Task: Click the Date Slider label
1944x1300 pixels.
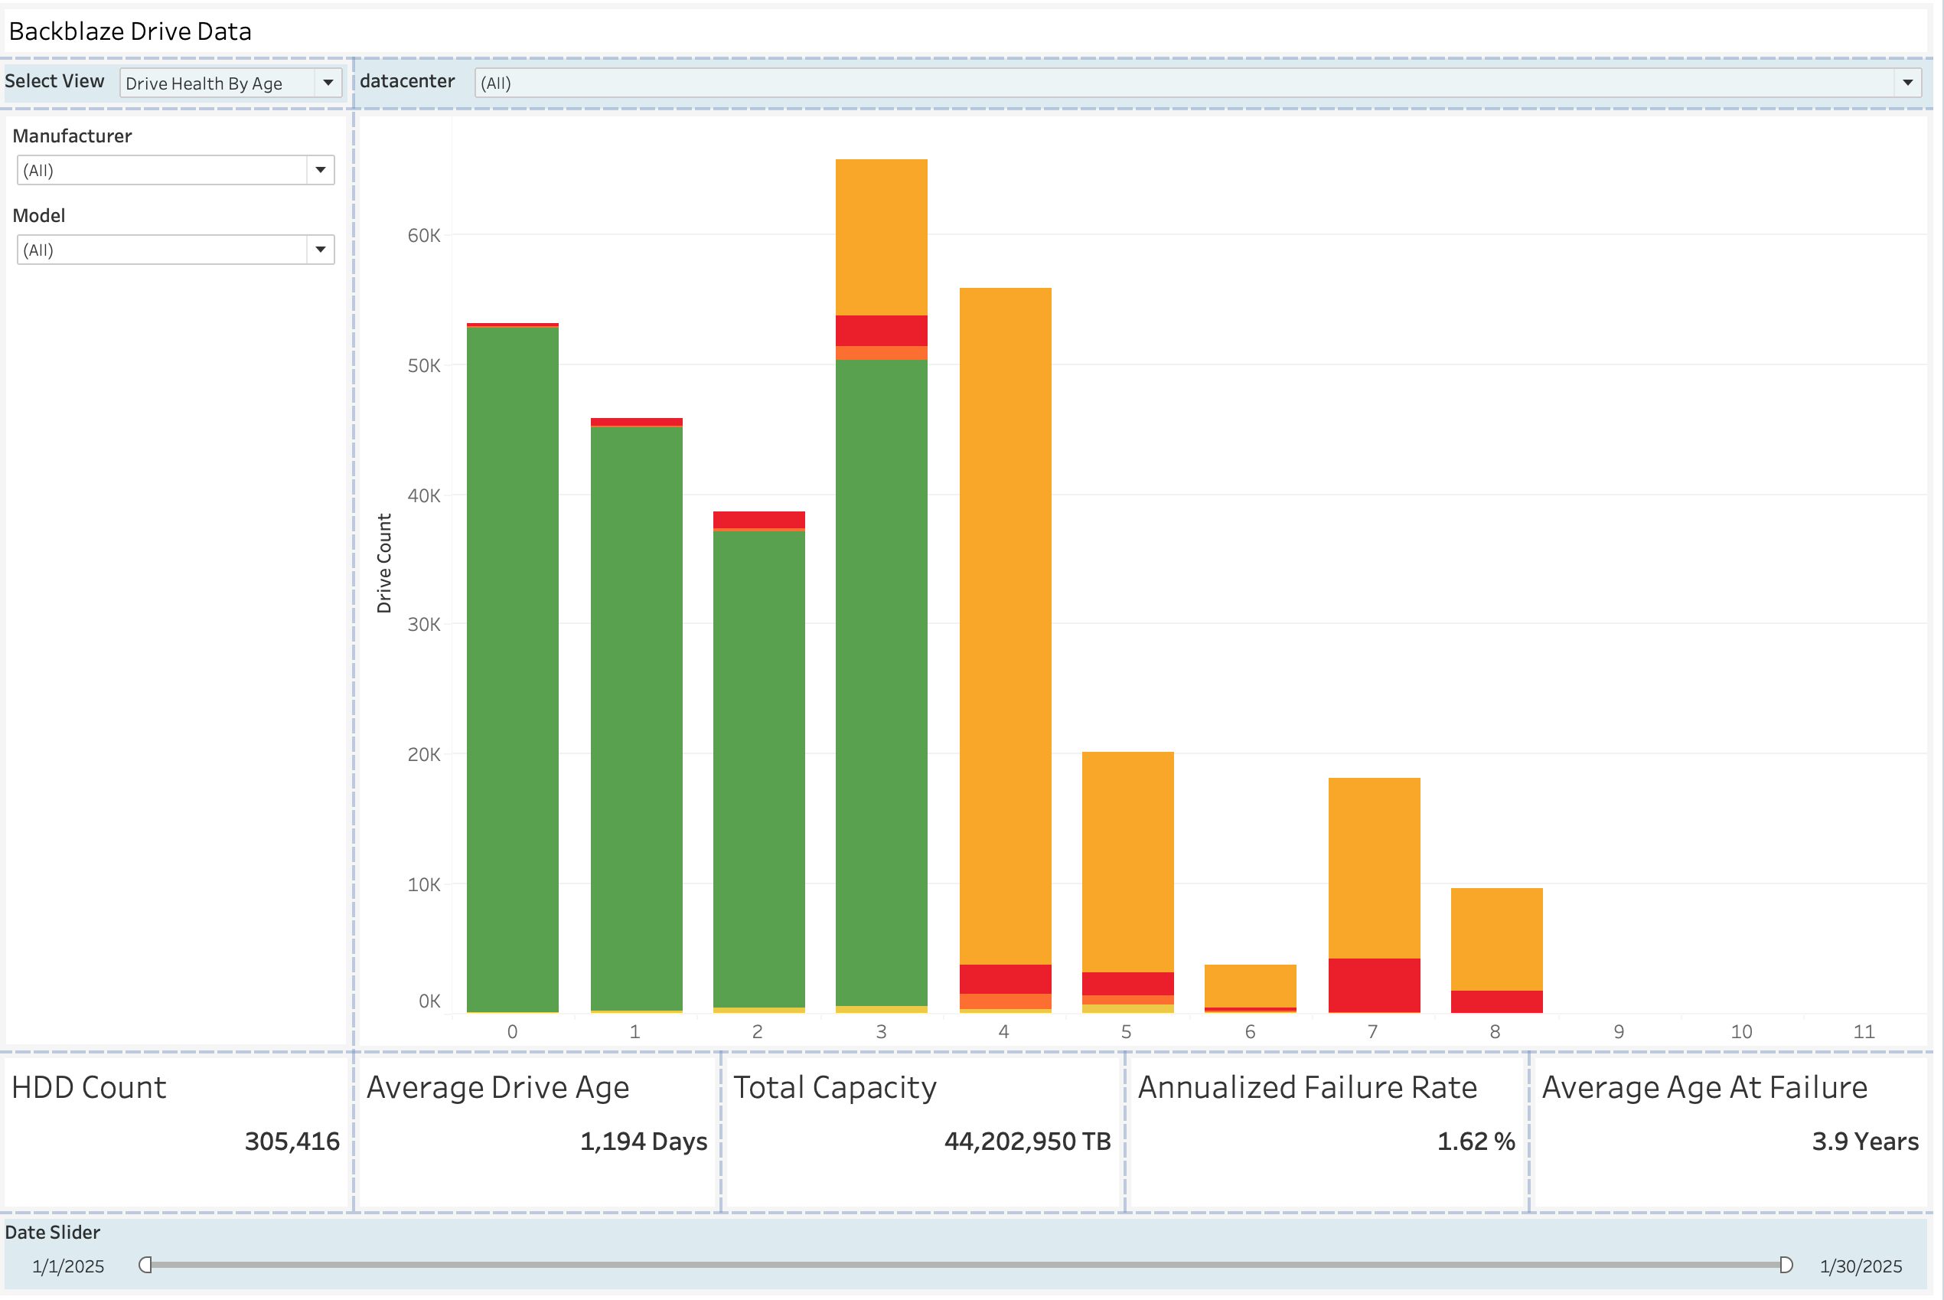Action: click(x=52, y=1232)
